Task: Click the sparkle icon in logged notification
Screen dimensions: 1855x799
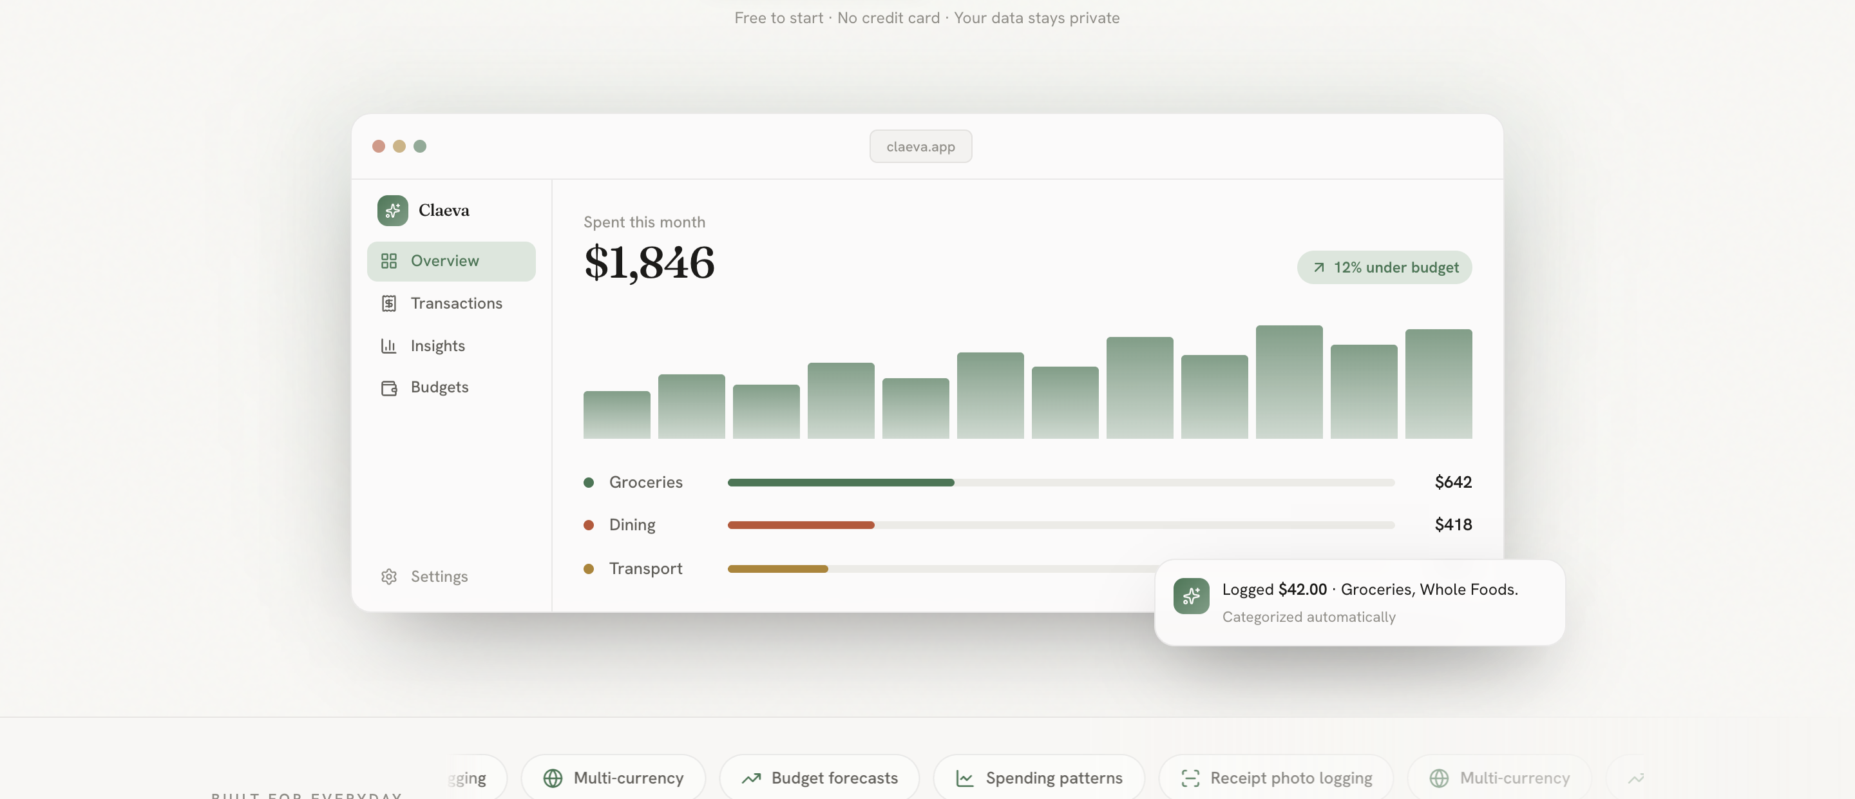Action: click(x=1191, y=596)
